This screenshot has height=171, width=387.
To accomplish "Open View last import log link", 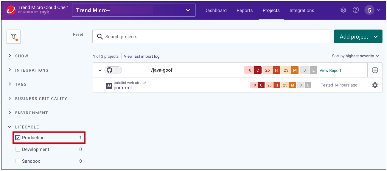I will coord(142,56).
